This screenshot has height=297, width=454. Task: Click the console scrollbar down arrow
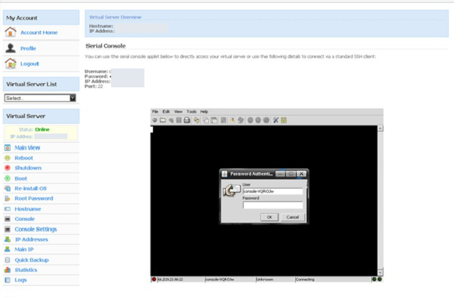point(380,272)
